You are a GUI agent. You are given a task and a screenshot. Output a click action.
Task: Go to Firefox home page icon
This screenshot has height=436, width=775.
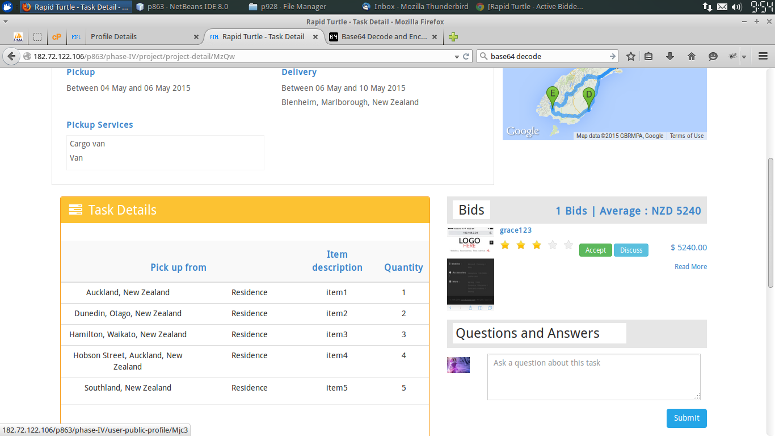(691, 56)
